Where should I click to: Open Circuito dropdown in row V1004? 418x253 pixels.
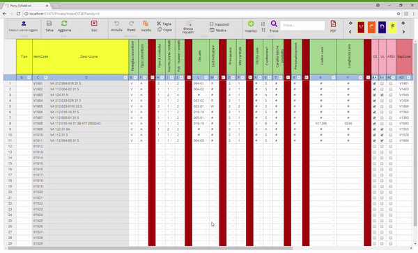(206, 101)
